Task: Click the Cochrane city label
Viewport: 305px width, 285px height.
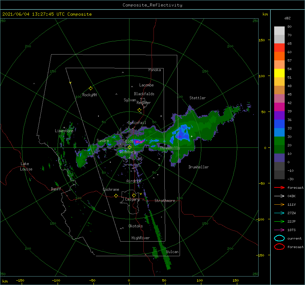Action: tap(111, 189)
